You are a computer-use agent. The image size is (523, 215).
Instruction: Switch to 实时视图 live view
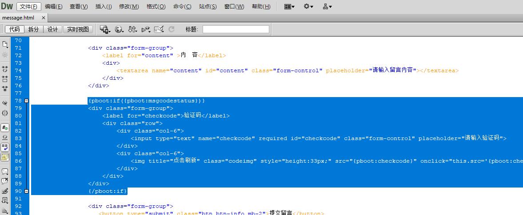point(78,29)
